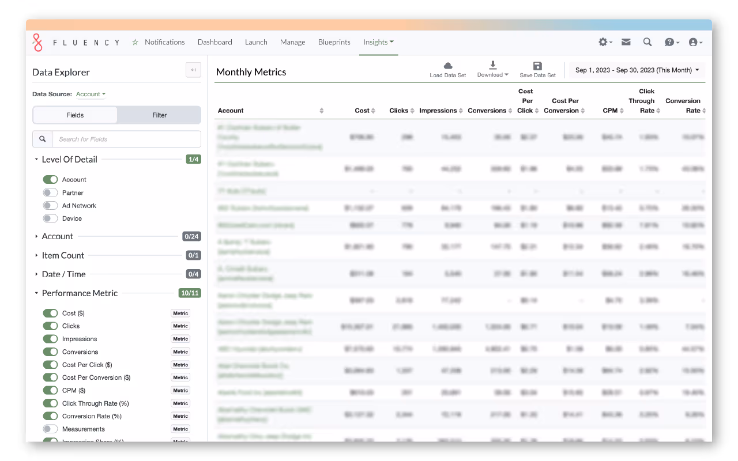Switch to the Filter tab

pyautogui.click(x=160, y=115)
